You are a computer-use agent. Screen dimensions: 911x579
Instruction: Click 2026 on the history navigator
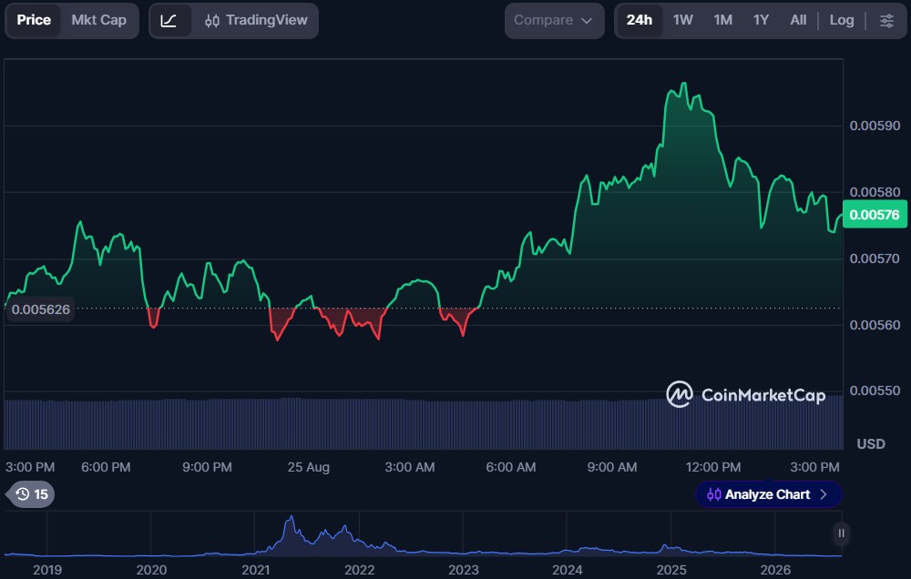[775, 570]
